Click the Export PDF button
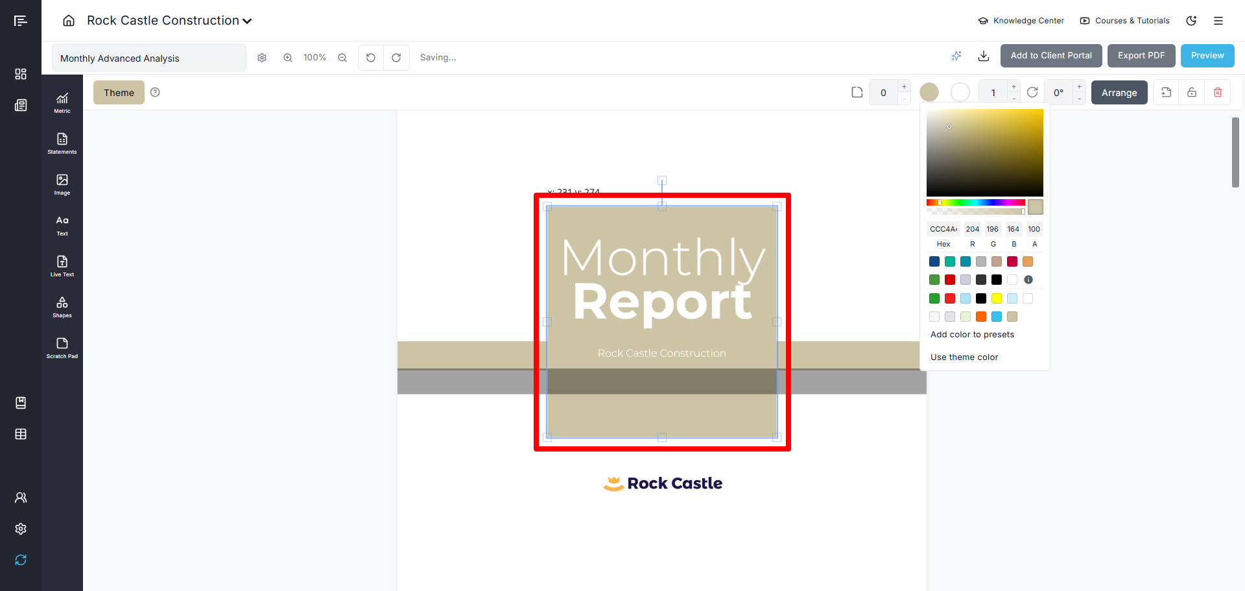This screenshot has height=591, width=1245. pos(1141,56)
